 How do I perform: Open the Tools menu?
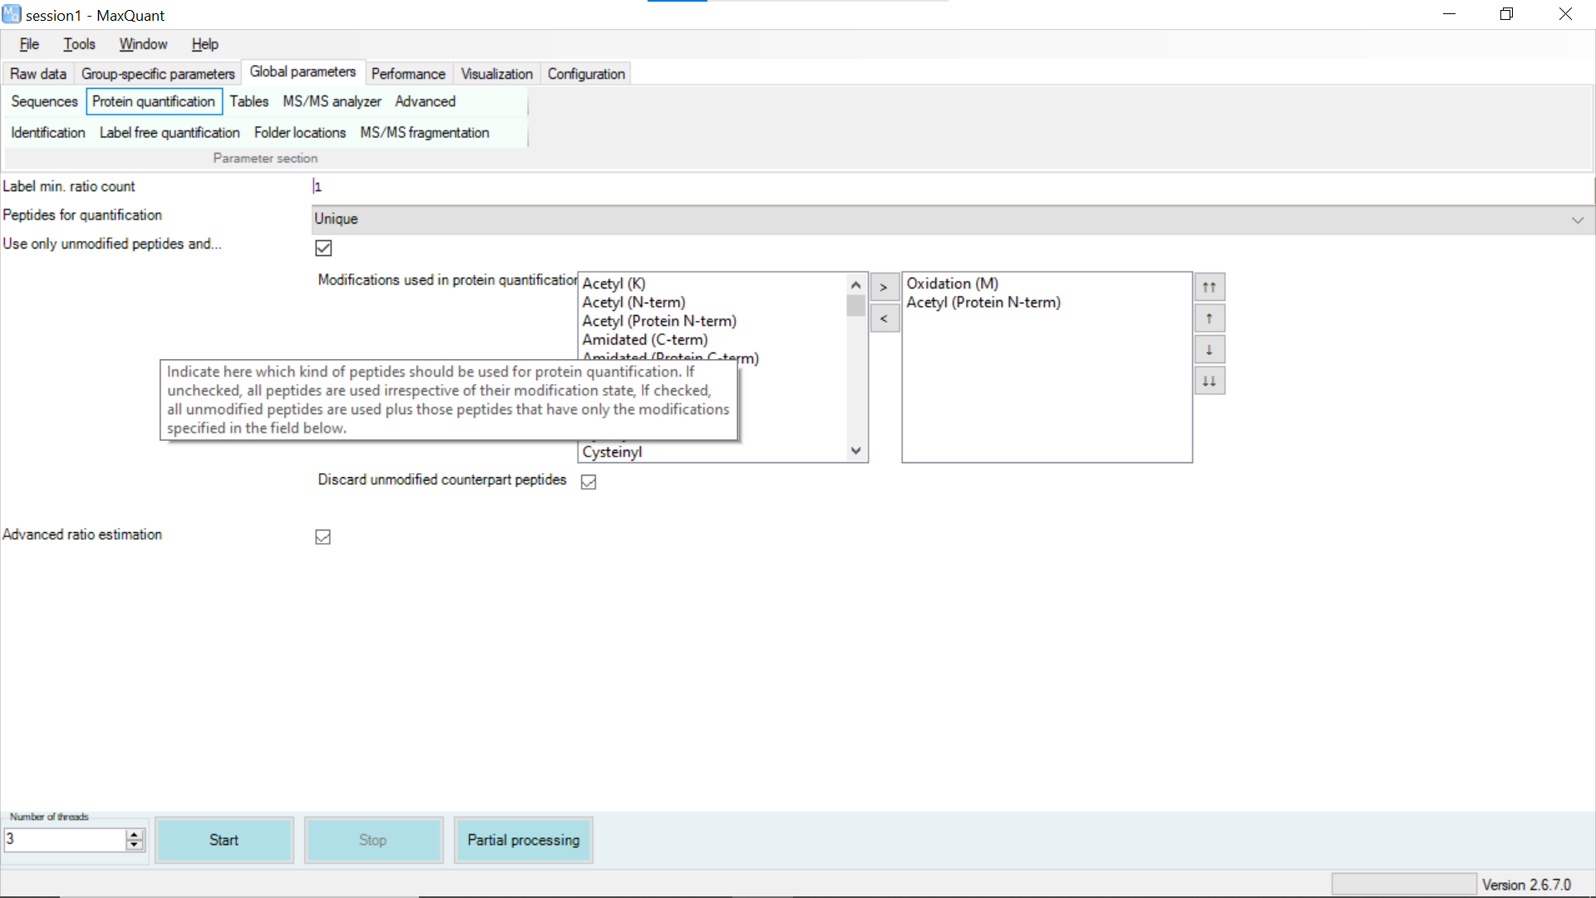pyautogui.click(x=79, y=44)
